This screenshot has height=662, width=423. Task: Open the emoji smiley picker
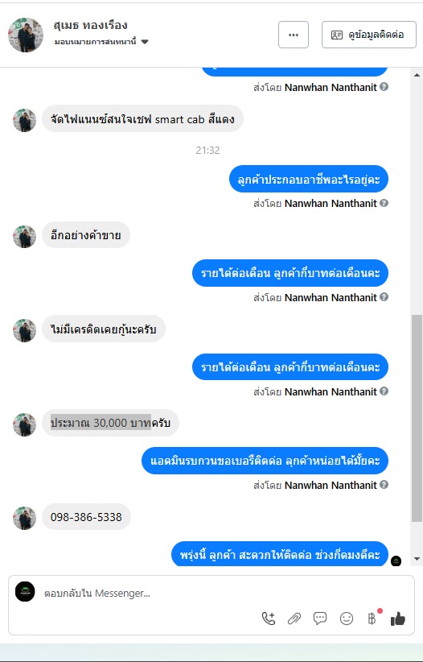pos(347,619)
